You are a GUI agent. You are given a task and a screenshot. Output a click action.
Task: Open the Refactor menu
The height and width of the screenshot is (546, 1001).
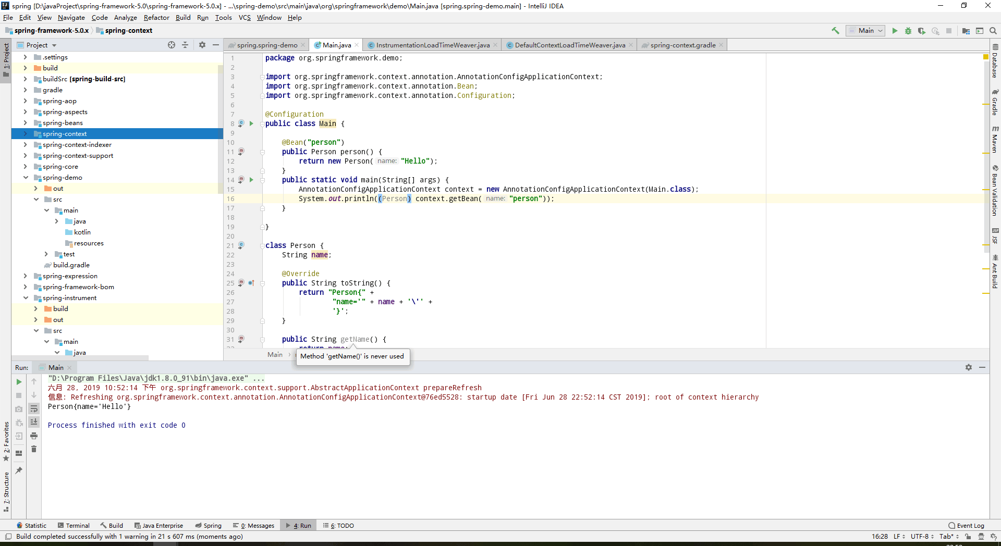(x=156, y=18)
